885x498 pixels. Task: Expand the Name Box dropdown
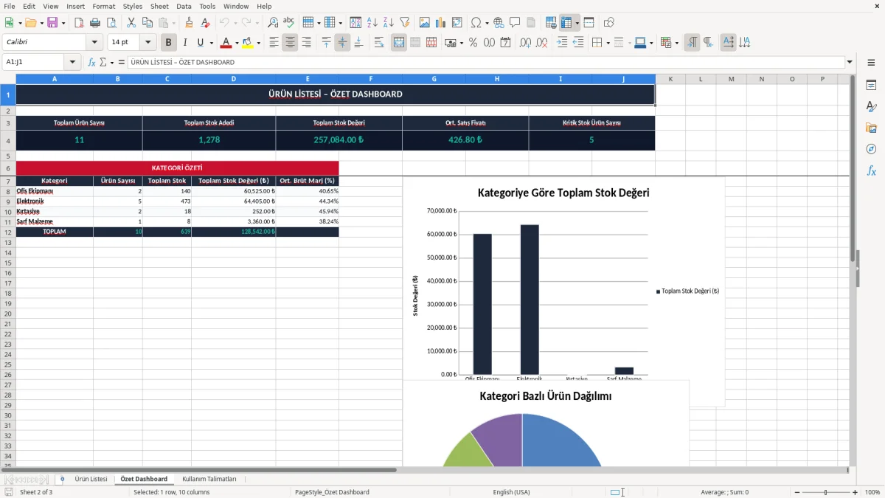(x=72, y=63)
